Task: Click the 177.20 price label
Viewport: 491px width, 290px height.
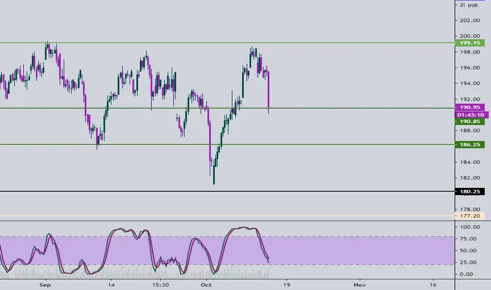Action: 469,216
